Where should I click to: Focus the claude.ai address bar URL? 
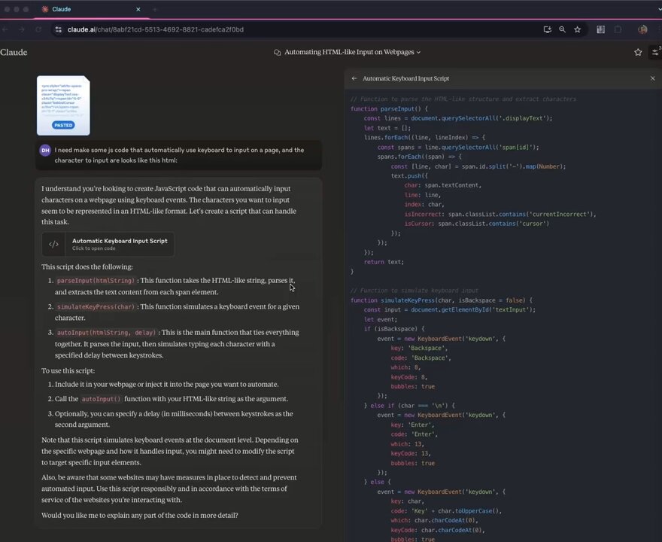(156, 29)
